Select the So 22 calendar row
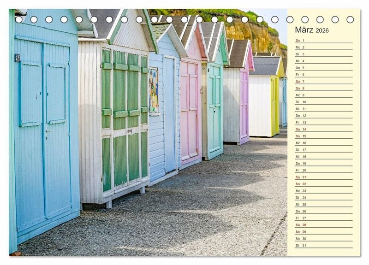 tap(324, 183)
